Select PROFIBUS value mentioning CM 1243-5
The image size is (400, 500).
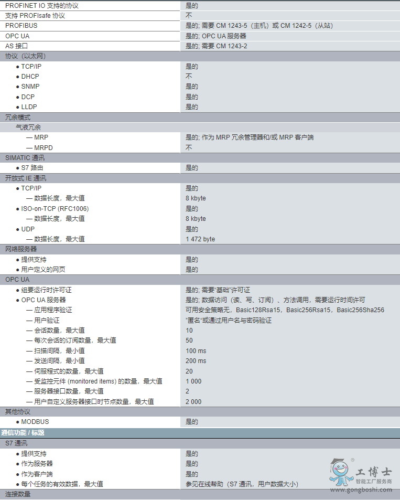259,26
